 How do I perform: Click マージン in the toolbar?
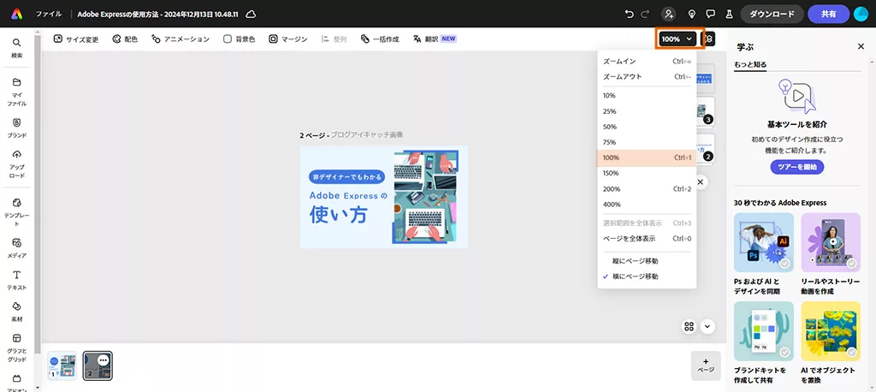point(288,39)
